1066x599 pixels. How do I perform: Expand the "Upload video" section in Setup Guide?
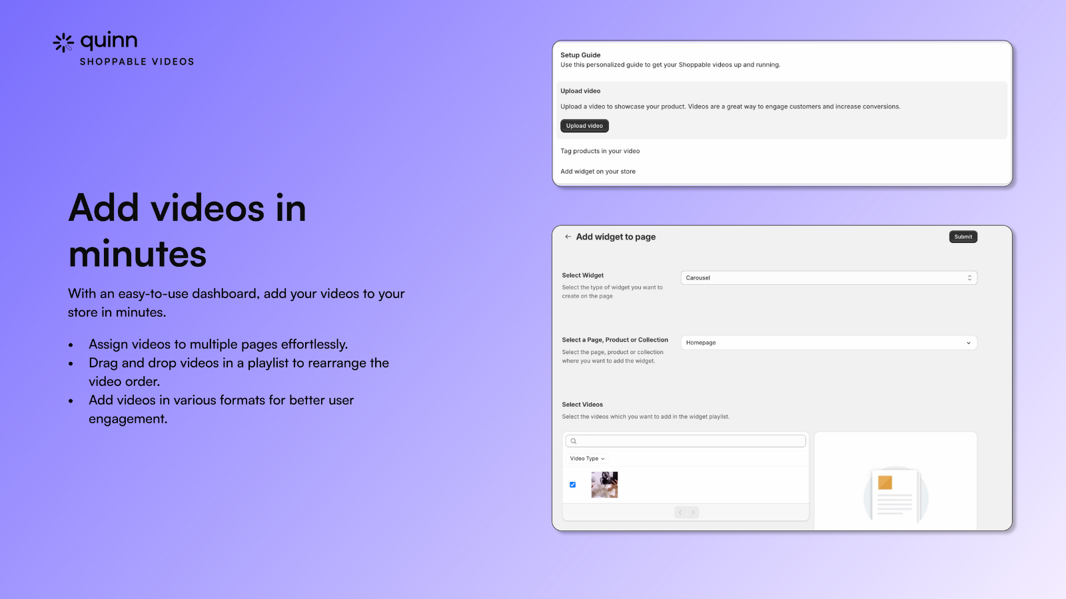click(580, 91)
